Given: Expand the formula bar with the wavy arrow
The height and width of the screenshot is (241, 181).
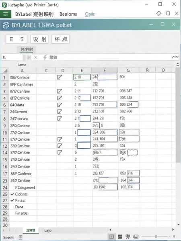Looking at the screenshot, I should click(x=175, y=57).
